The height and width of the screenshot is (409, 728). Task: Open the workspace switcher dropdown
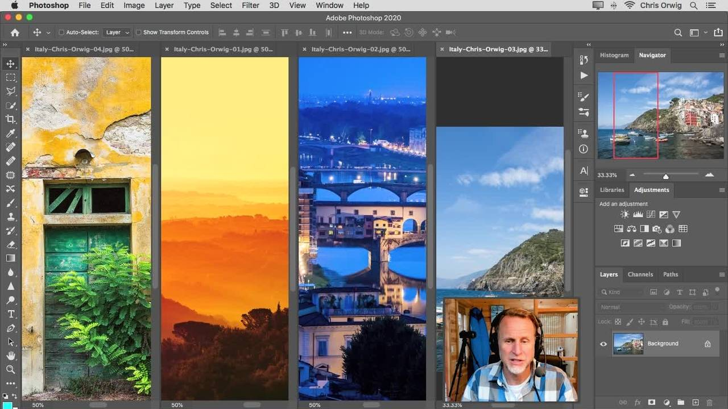[x=697, y=33]
